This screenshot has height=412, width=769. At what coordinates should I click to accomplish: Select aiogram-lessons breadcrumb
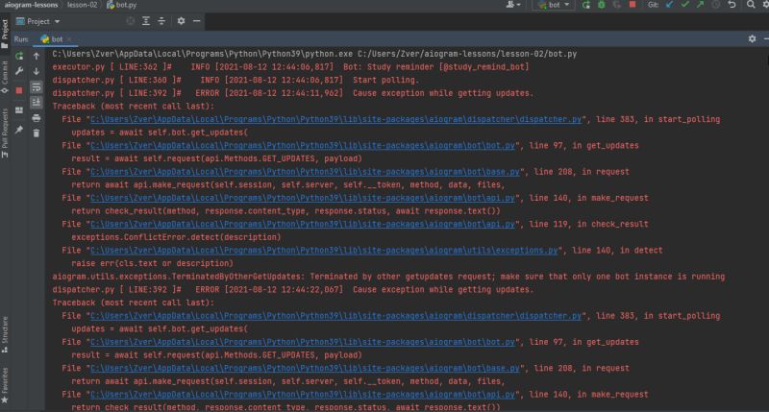tap(31, 5)
